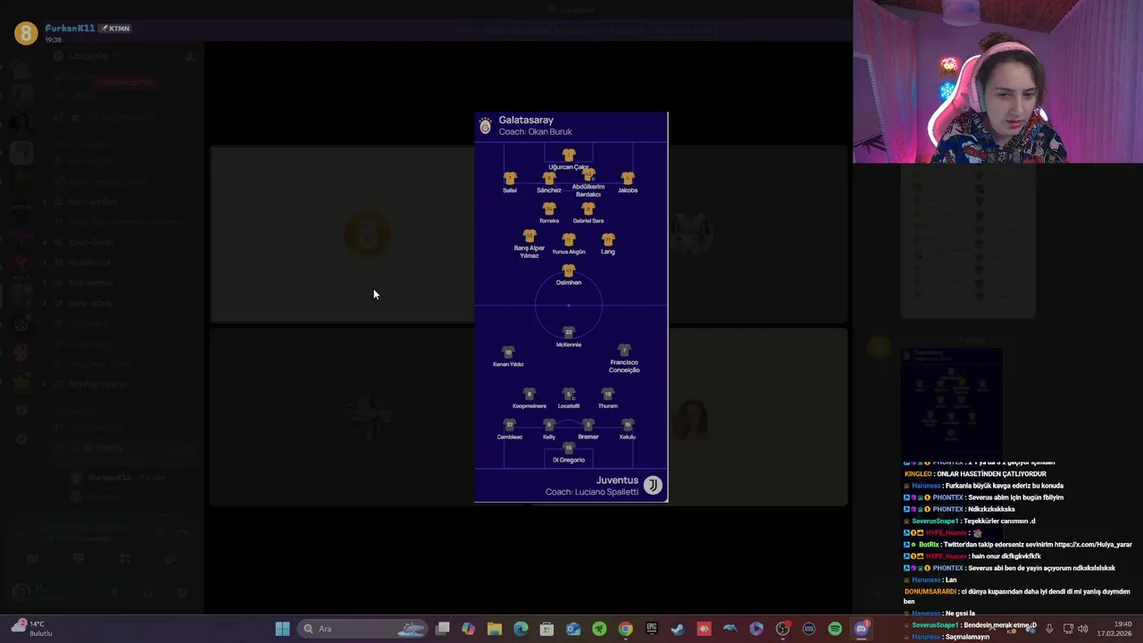Click the FurkanK11 username at top
This screenshot has height=643, width=1143.
coord(70,28)
